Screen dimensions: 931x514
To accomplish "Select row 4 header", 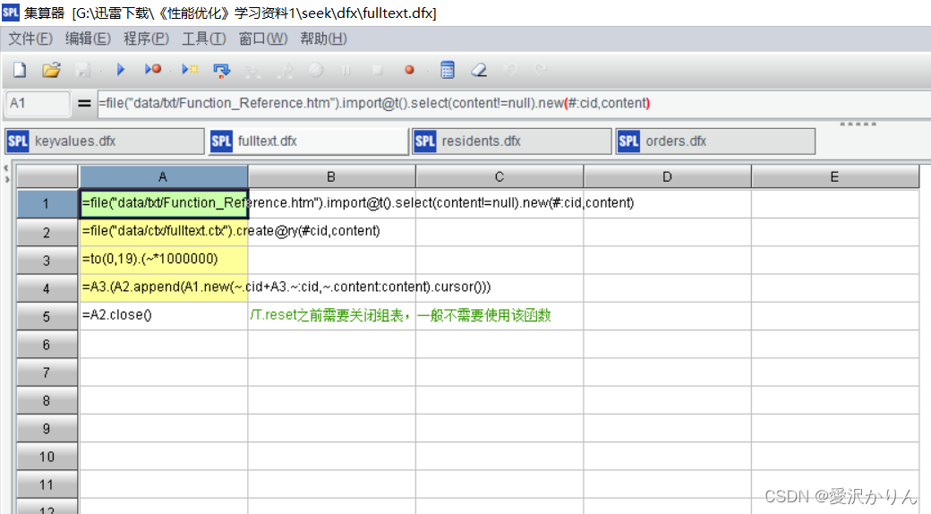I will point(47,288).
